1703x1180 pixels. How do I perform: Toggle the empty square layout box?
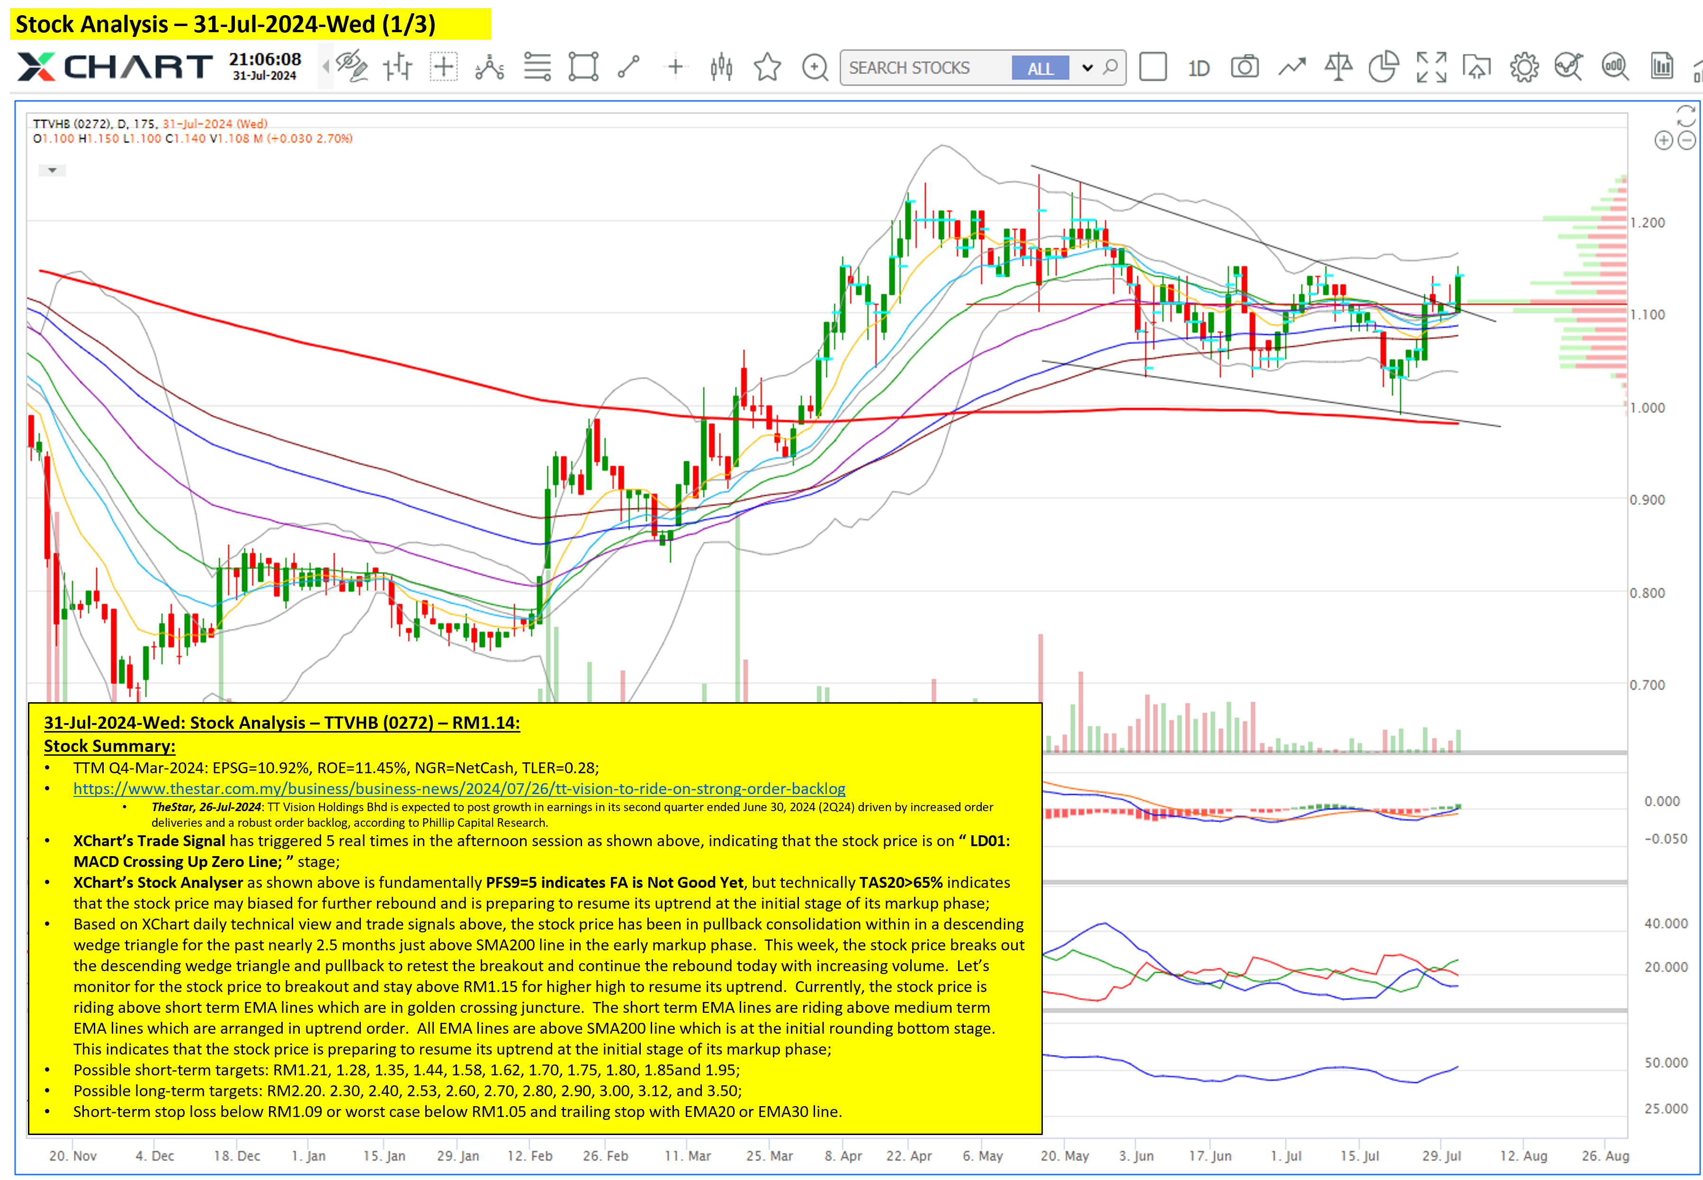click(1153, 67)
